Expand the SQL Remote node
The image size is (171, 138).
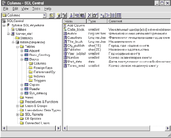tap(17, 115)
